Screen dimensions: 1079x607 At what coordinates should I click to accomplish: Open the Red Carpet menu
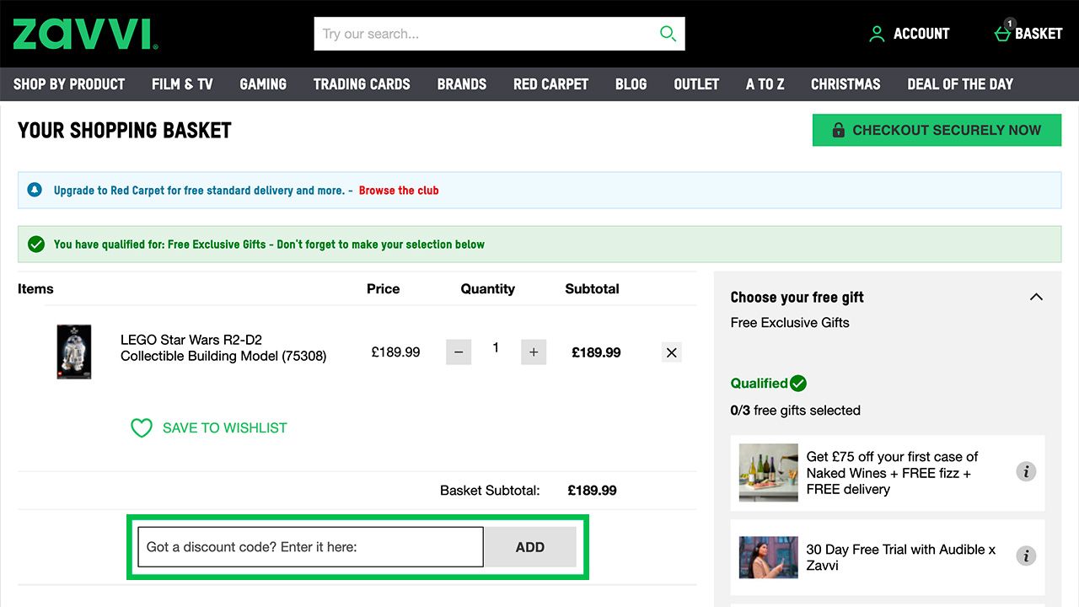(x=551, y=84)
